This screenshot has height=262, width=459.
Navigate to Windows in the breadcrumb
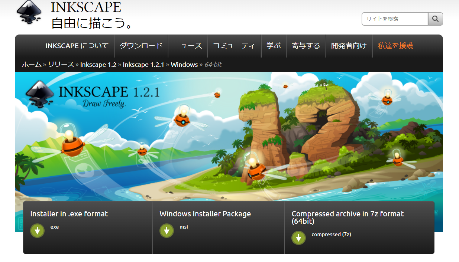184,65
